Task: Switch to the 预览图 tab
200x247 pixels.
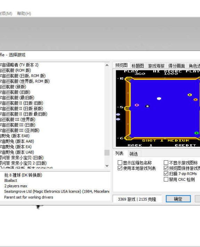Action: pos(121,65)
